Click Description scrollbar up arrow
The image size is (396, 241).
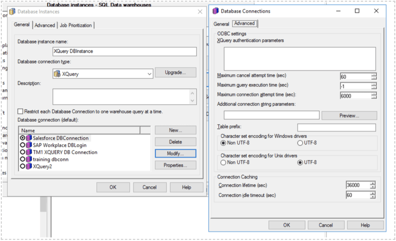pos(192,93)
